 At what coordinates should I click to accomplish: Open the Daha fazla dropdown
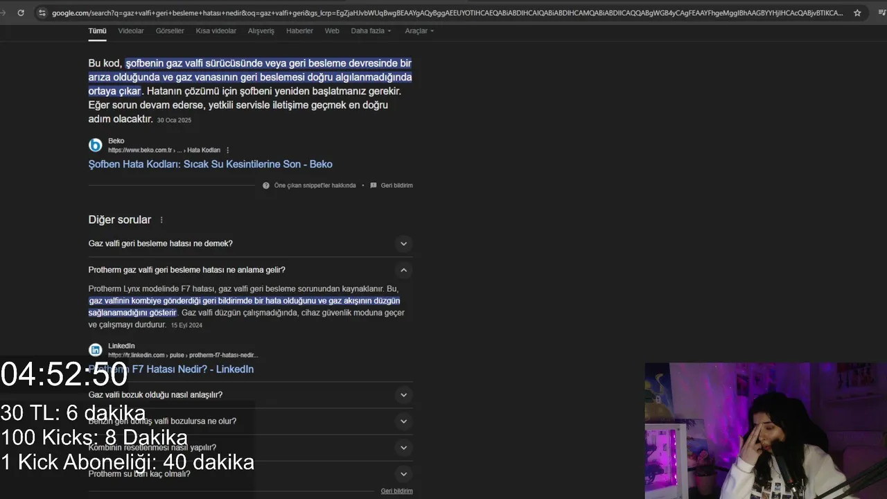pos(371,30)
